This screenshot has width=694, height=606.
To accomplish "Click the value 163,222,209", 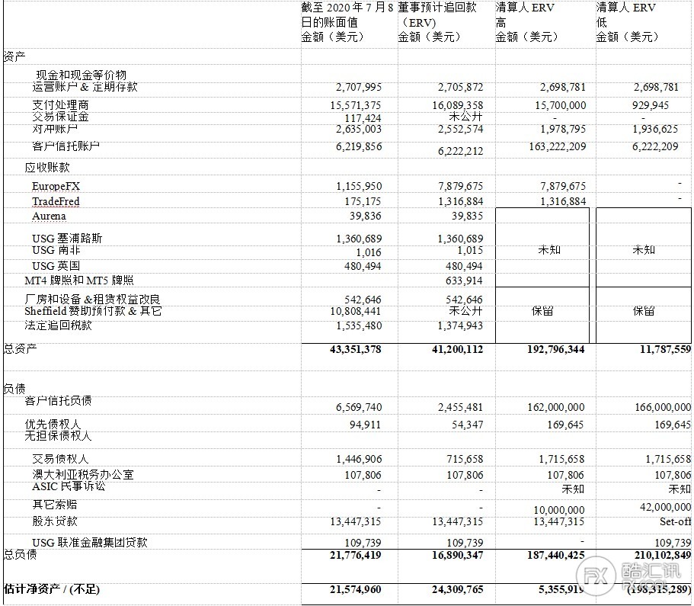I will pos(558,146).
